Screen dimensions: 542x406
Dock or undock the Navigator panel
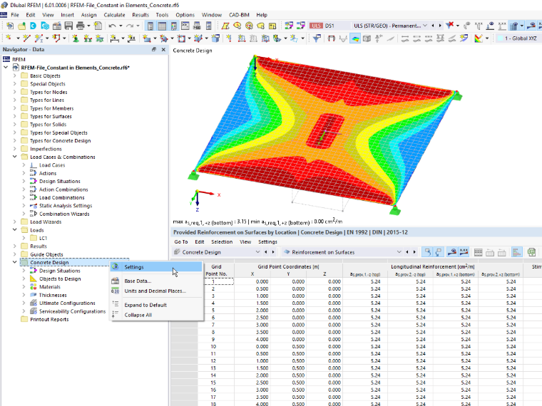[x=154, y=49]
